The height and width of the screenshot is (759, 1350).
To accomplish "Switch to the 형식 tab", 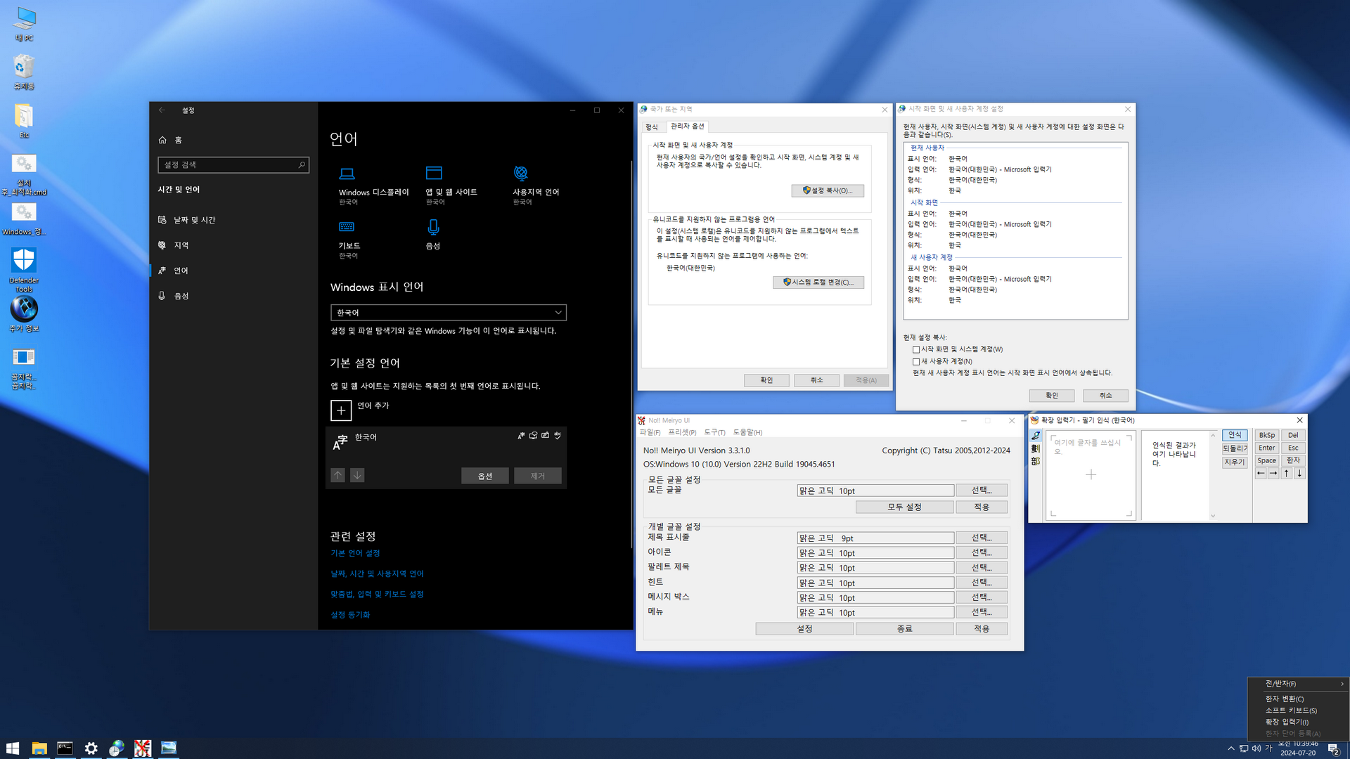I will coord(652,127).
